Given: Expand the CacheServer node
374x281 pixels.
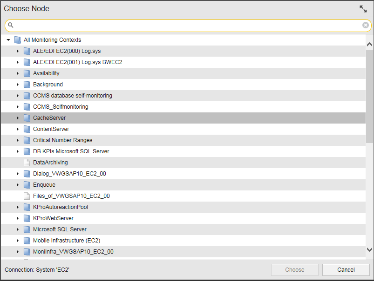Looking at the screenshot, I should pyautogui.click(x=17, y=118).
